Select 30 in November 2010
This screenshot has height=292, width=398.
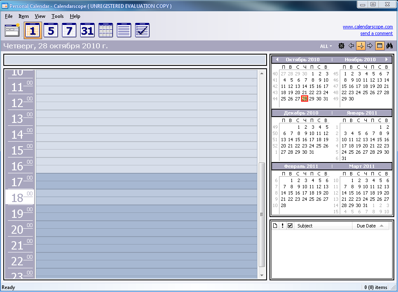351,99
